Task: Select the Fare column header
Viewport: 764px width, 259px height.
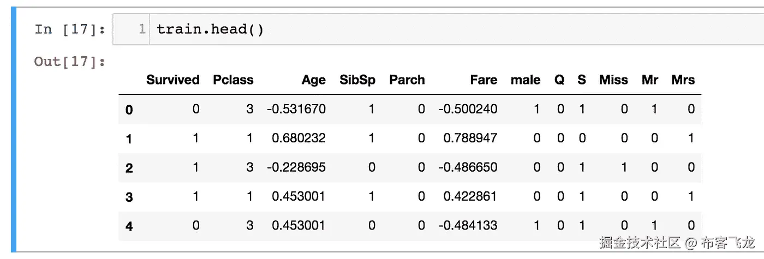Action: [x=484, y=80]
